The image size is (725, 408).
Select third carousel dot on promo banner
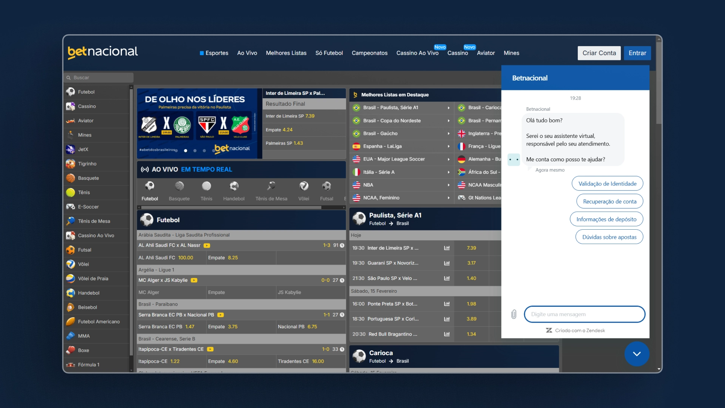click(x=204, y=151)
